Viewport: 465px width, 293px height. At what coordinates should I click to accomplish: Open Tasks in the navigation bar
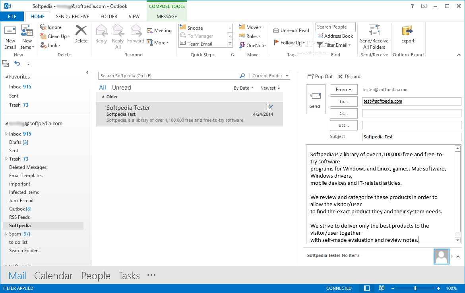[x=129, y=276]
